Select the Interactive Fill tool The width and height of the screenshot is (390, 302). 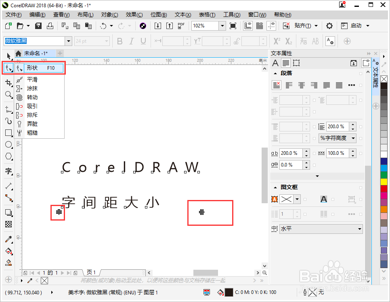click(9, 251)
